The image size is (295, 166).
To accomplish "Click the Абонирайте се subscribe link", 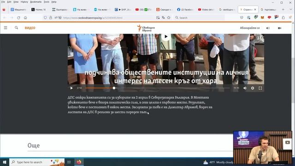I will 250,28.
